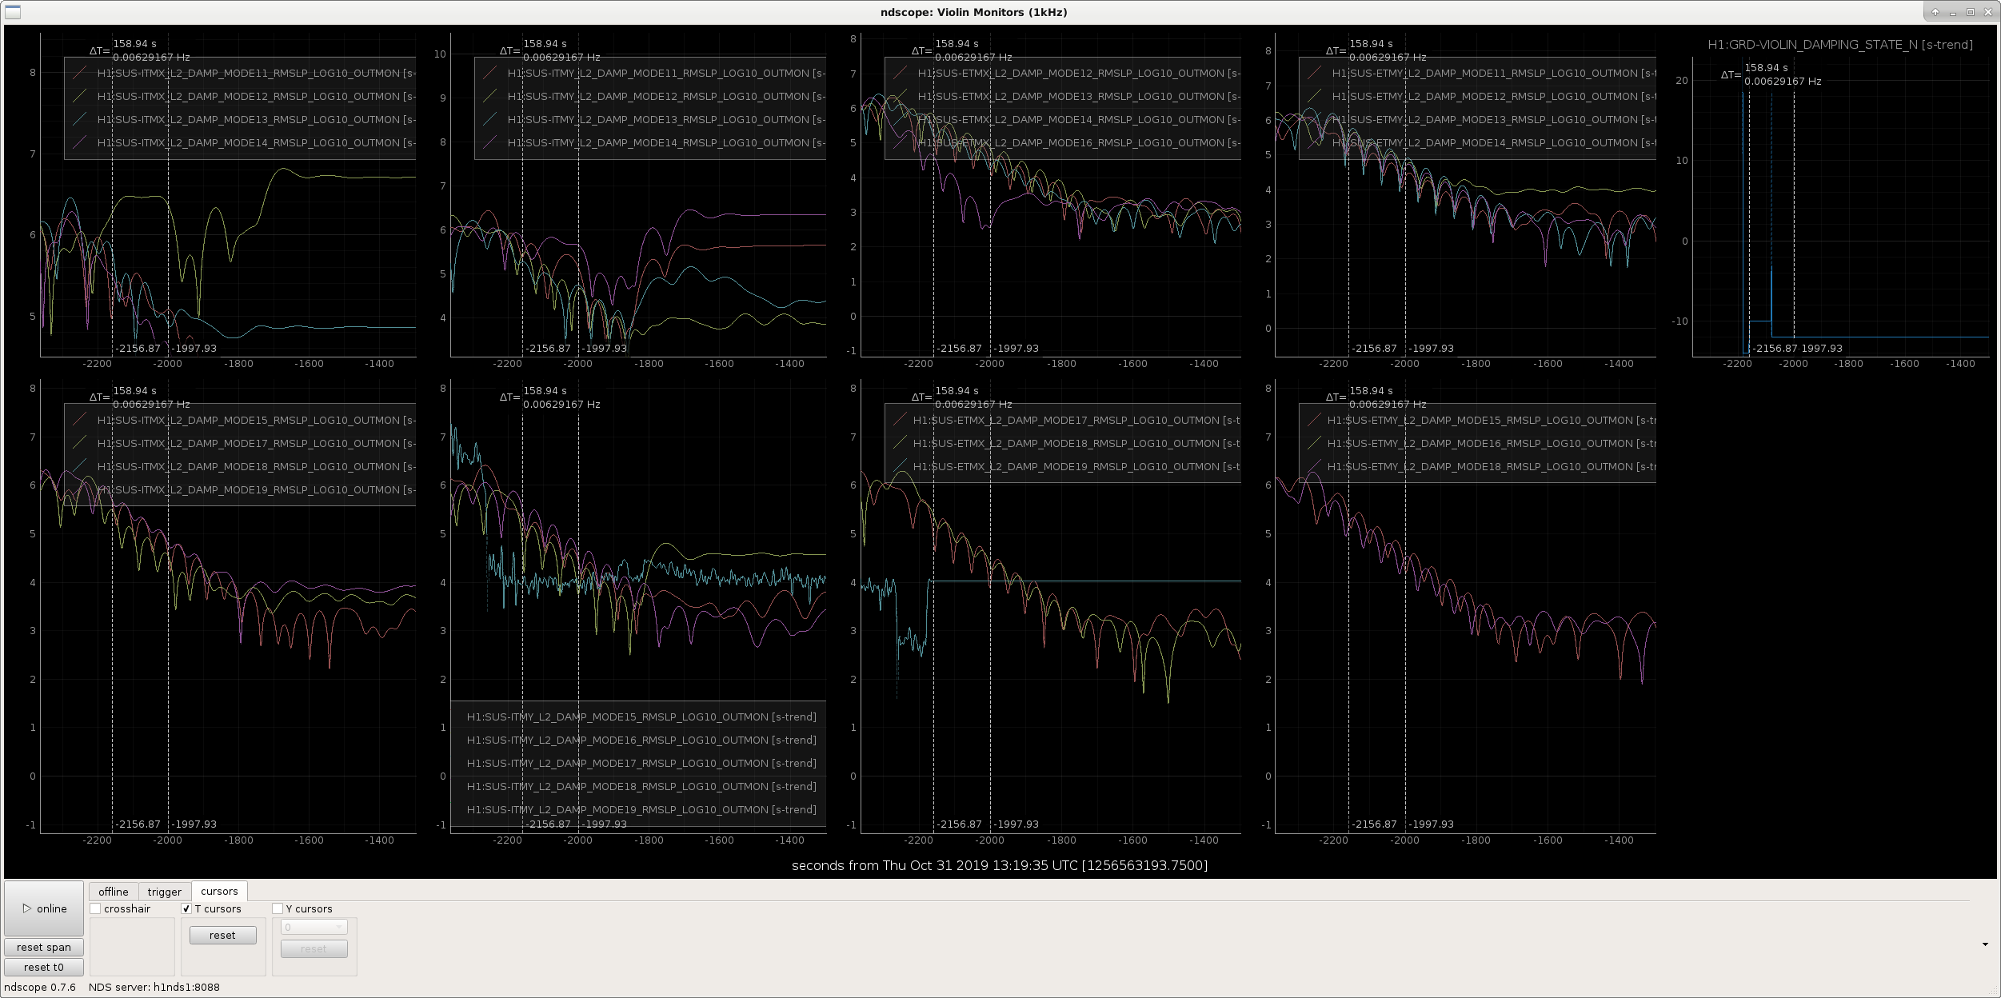Image resolution: width=2001 pixels, height=998 pixels.
Task: Click legend entry ITMX MODE19 RMSLP_LOG10_OUTMON
Action: (256, 489)
